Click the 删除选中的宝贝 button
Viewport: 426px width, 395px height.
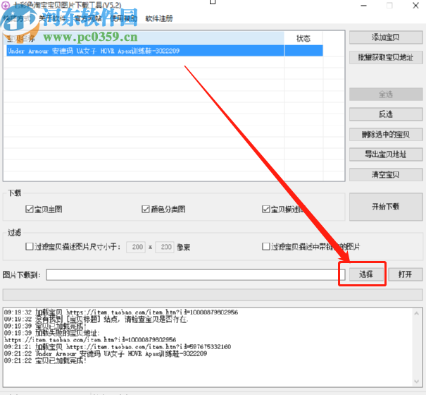coord(386,134)
